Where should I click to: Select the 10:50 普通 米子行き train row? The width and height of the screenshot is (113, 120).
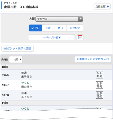pyautogui.click(x=56, y=95)
